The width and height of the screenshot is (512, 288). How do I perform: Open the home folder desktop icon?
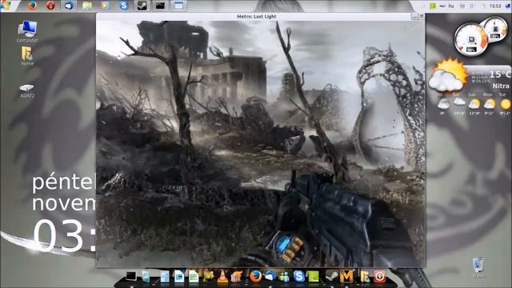click(x=27, y=56)
